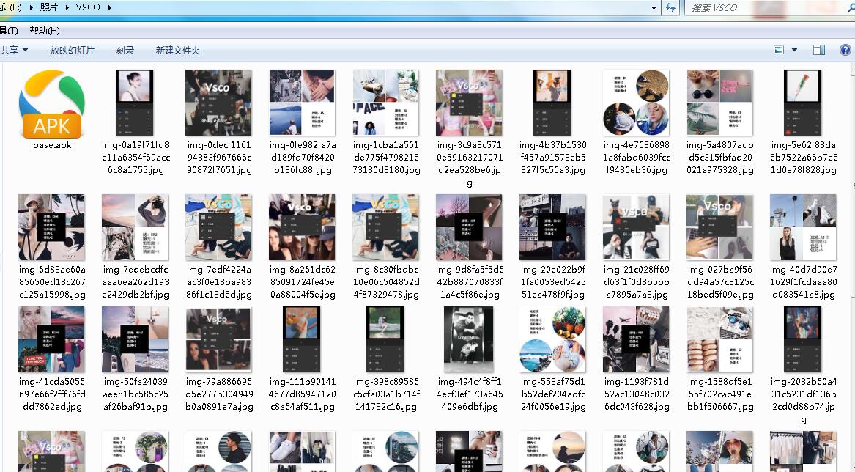
Task: Select thumbnail img-111b901414677d85947120c8a64af511.jpg
Action: [302, 339]
